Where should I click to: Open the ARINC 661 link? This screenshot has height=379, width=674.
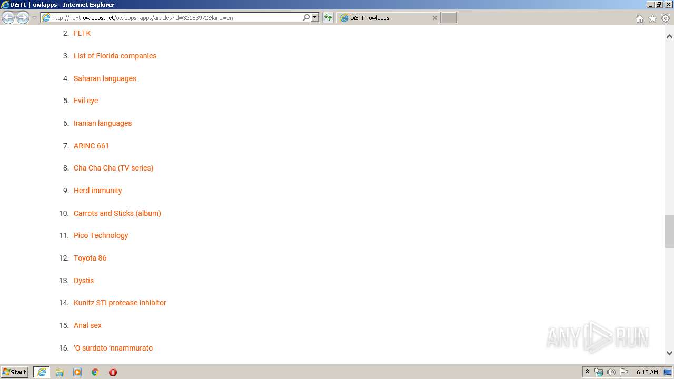[91, 146]
